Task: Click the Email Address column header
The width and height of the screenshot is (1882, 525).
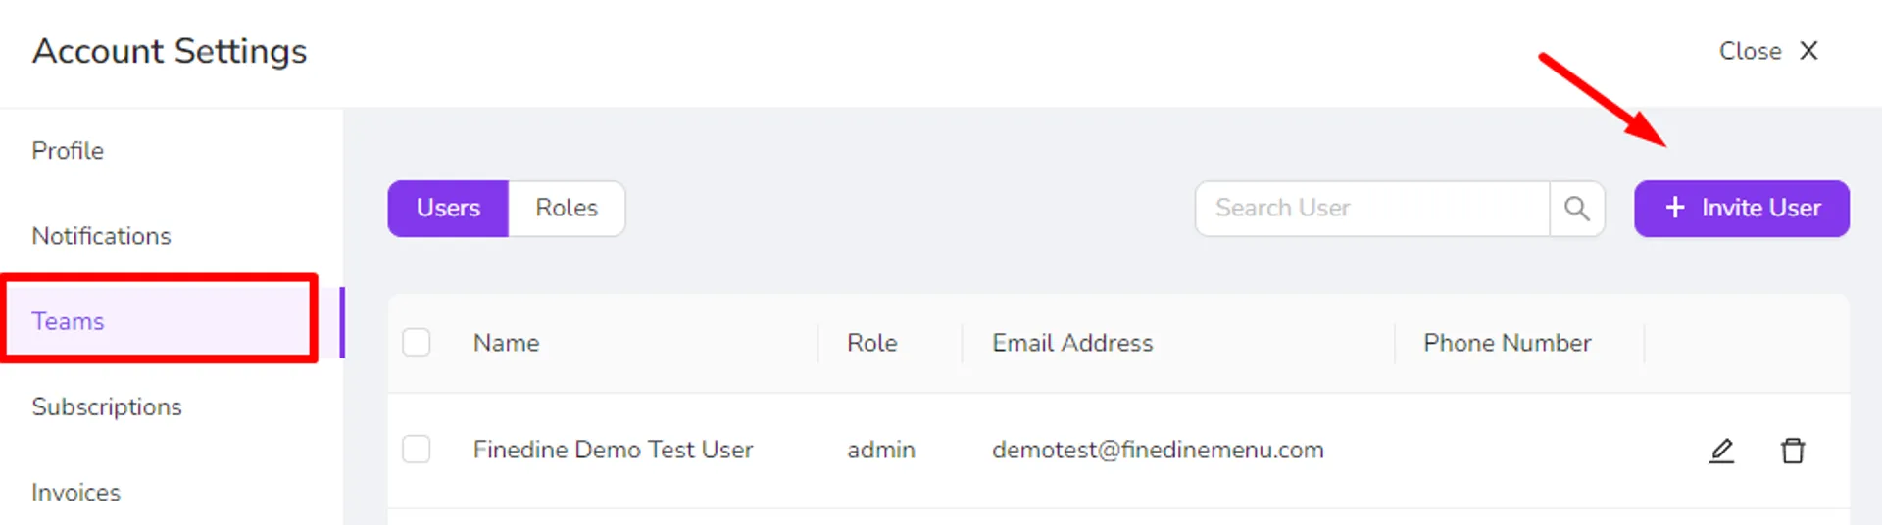Action: point(1072,343)
